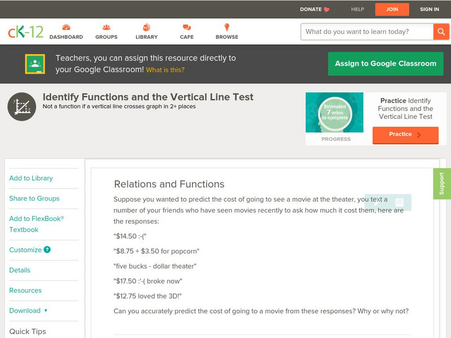The width and height of the screenshot is (451, 338).
Task: Start the orange Practice button
Action: click(405, 135)
